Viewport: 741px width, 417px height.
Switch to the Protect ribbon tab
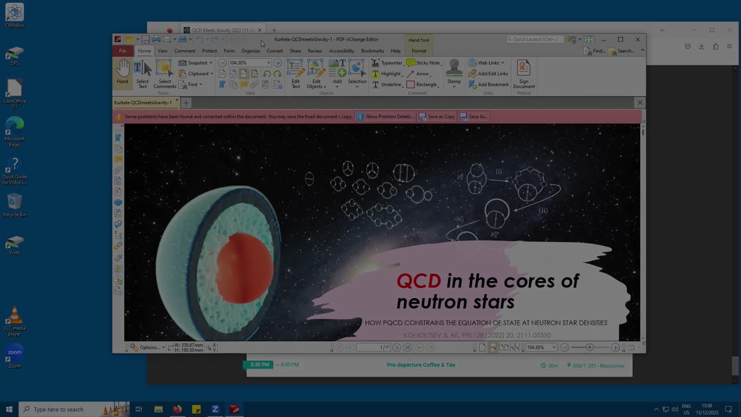coord(210,51)
